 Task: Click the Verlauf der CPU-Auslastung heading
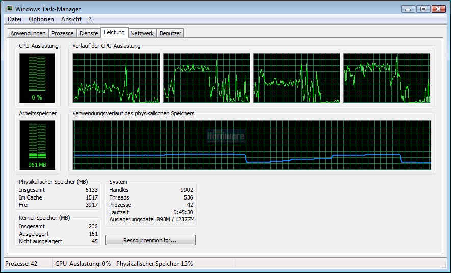click(107, 46)
